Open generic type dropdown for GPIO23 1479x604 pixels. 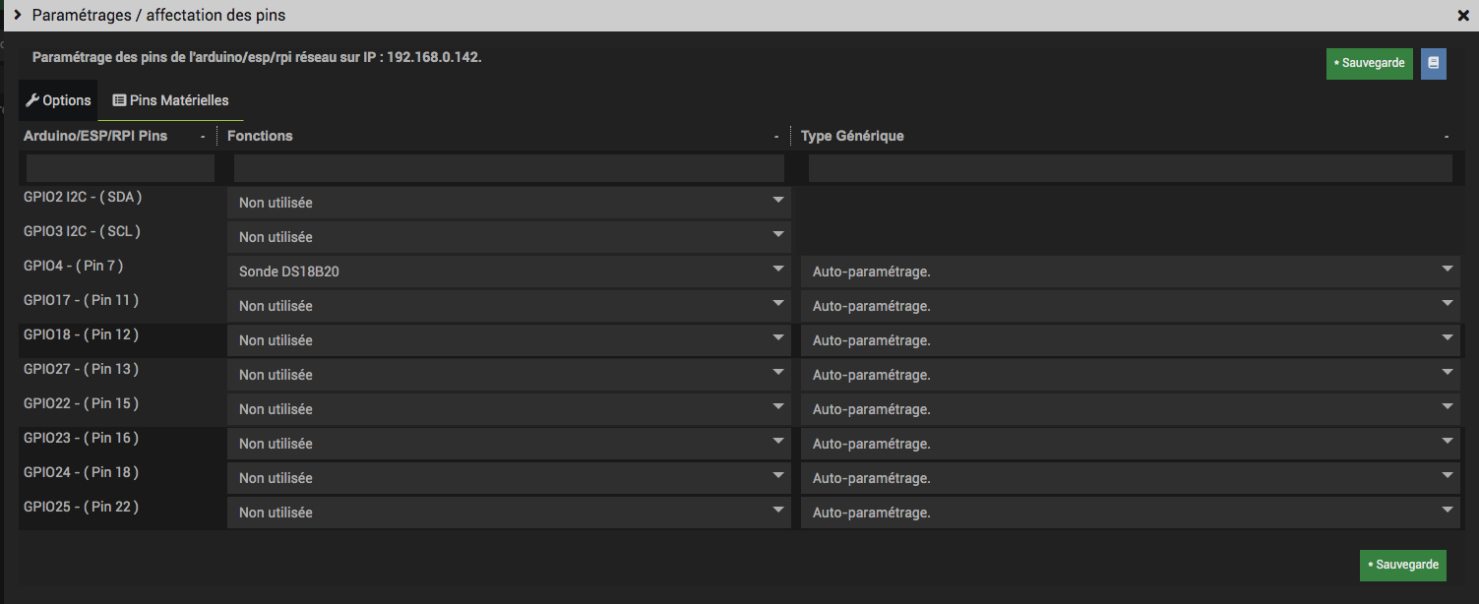1130,444
